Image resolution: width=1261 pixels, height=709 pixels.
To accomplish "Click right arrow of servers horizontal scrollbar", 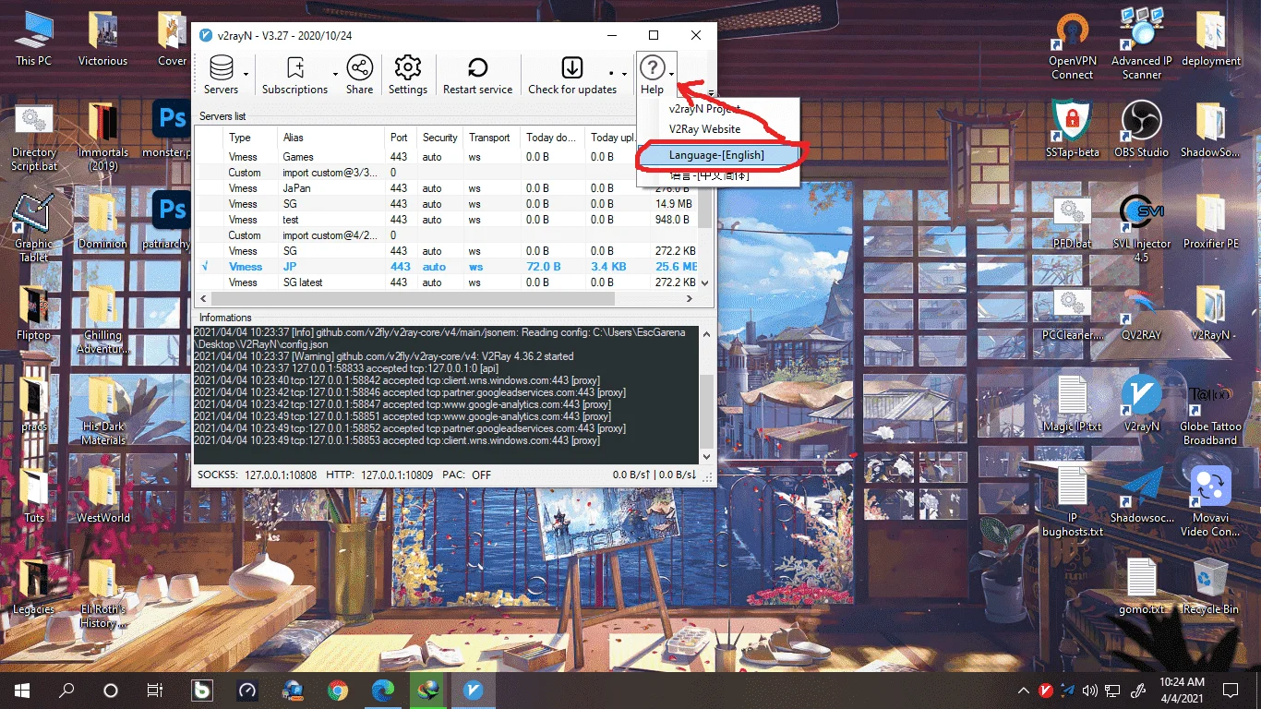I will click(690, 299).
